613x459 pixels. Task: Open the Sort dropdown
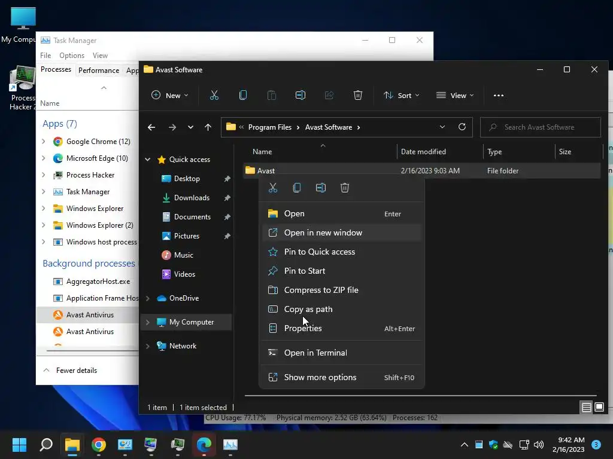coord(402,95)
